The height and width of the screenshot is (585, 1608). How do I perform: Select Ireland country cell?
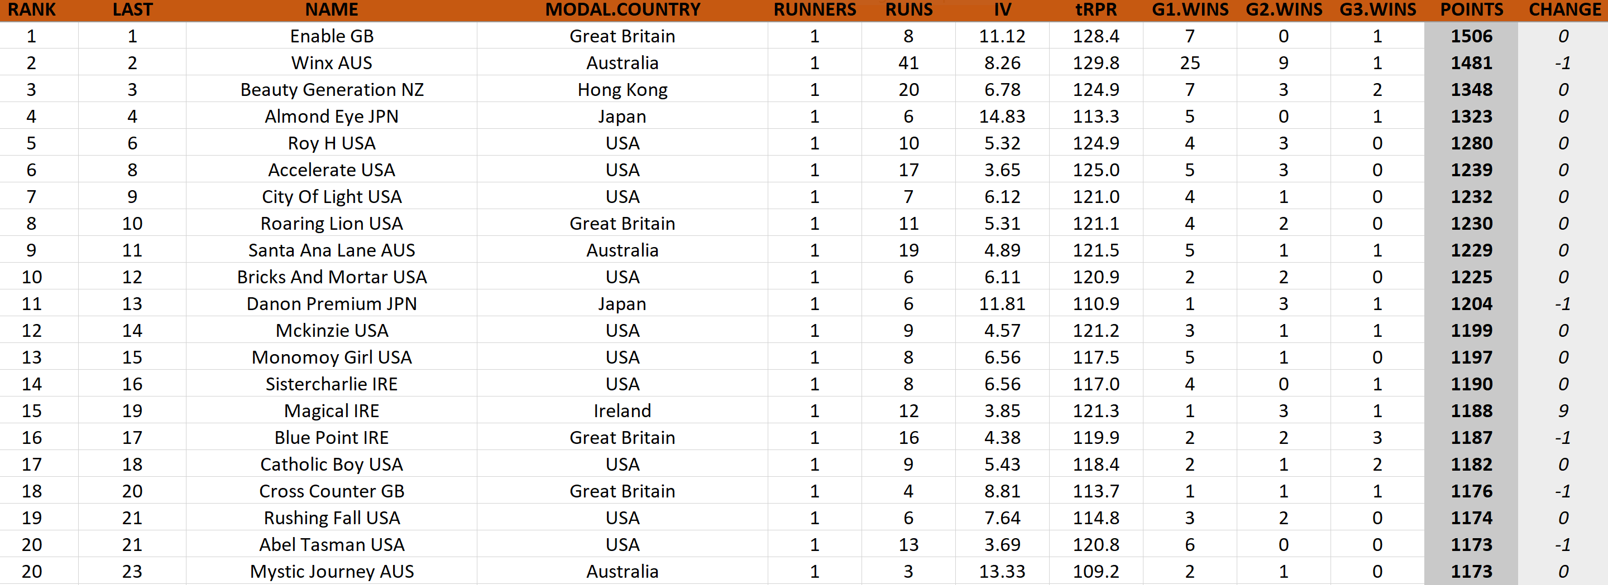(623, 411)
